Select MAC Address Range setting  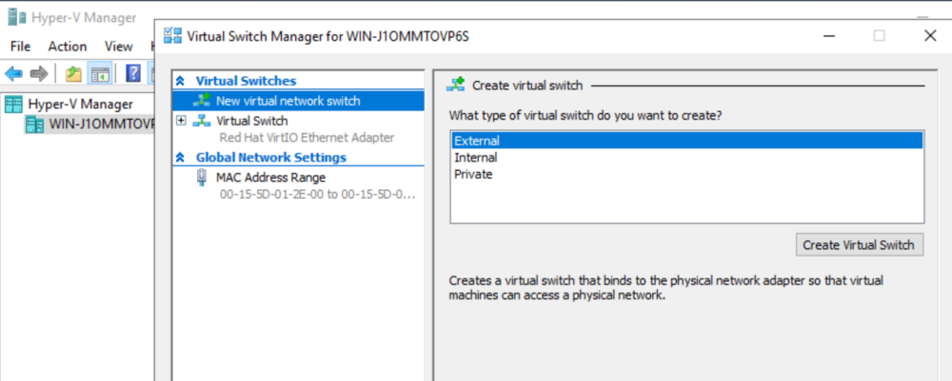point(270,178)
